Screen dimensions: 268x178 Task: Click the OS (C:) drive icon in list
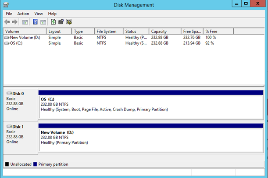pos(7,43)
